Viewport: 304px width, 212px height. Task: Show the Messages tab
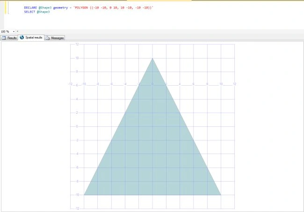click(x=55, y=38)
